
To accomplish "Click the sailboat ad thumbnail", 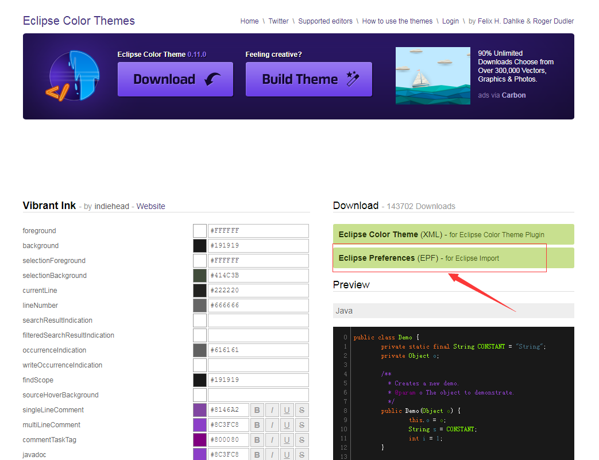I will click(433, 76).
